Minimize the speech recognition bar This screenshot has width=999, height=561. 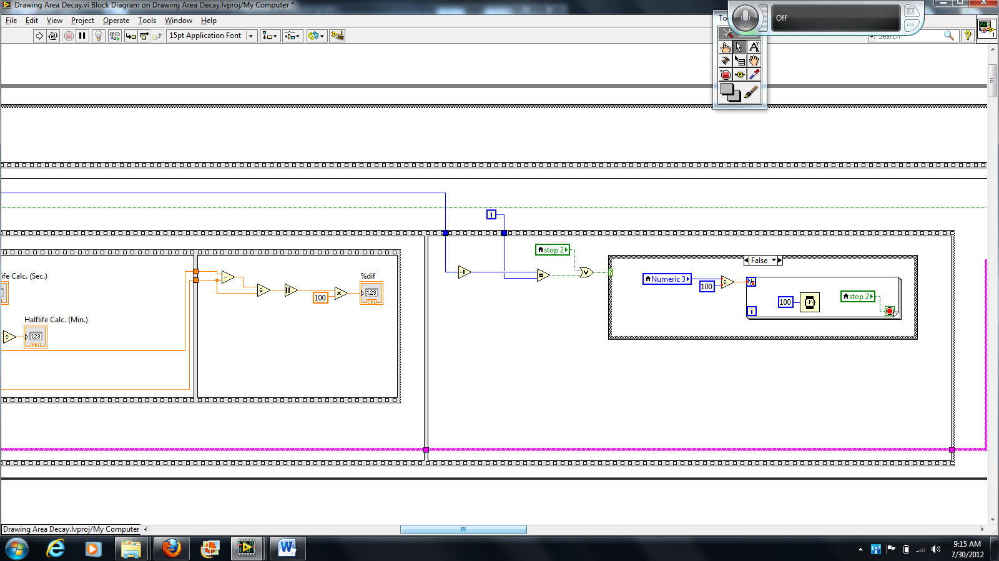point(911,25)
